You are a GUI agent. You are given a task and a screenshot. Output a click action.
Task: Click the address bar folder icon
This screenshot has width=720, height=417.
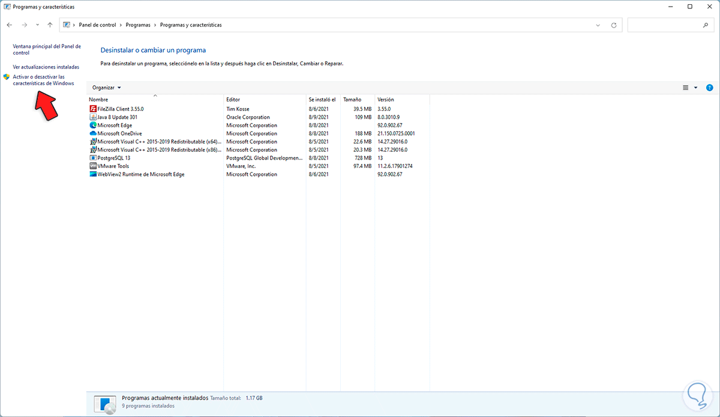tap(67, 25)
